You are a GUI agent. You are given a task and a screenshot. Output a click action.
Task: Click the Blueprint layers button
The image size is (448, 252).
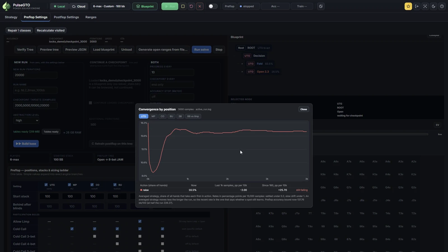[x=145, y=6]
